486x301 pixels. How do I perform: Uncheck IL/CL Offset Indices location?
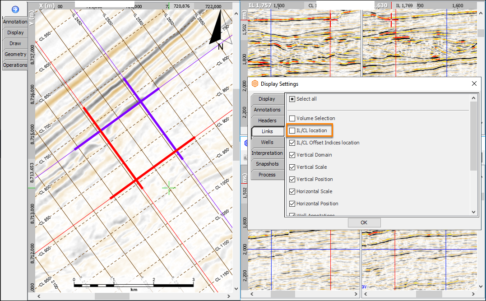pos(292,143)
